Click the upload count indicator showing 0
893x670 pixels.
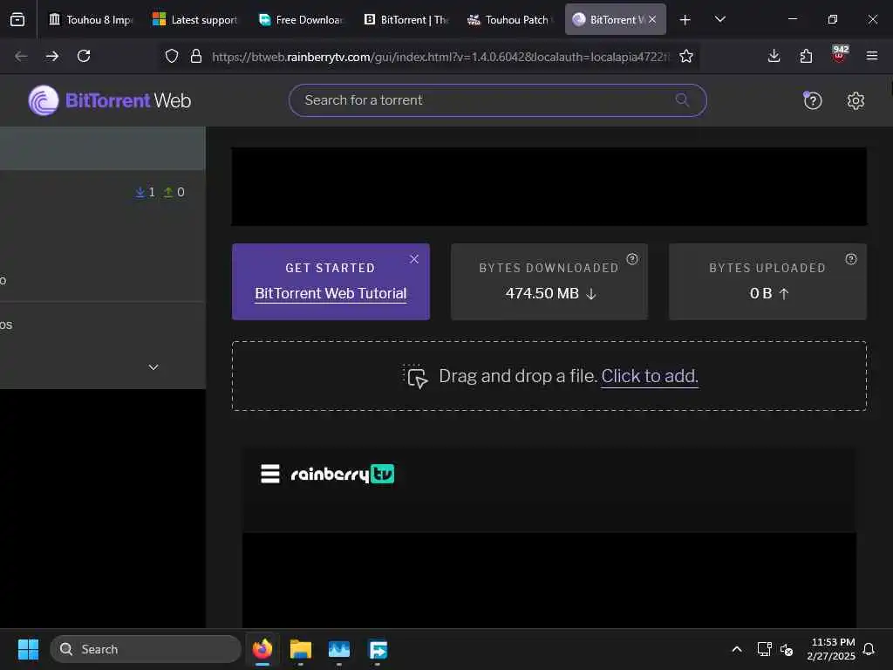(x=174, y=192)
